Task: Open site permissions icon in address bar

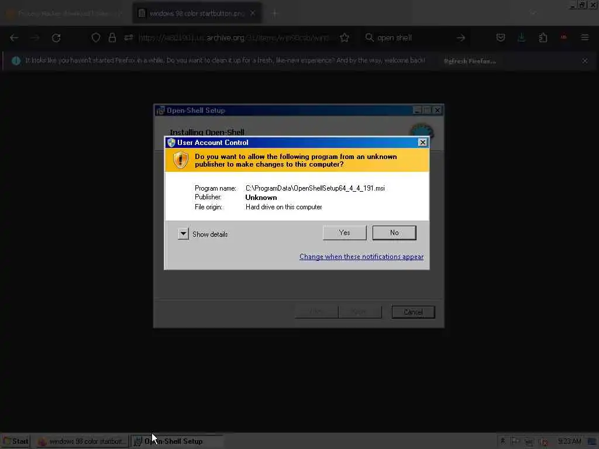Action: point(129,37)
